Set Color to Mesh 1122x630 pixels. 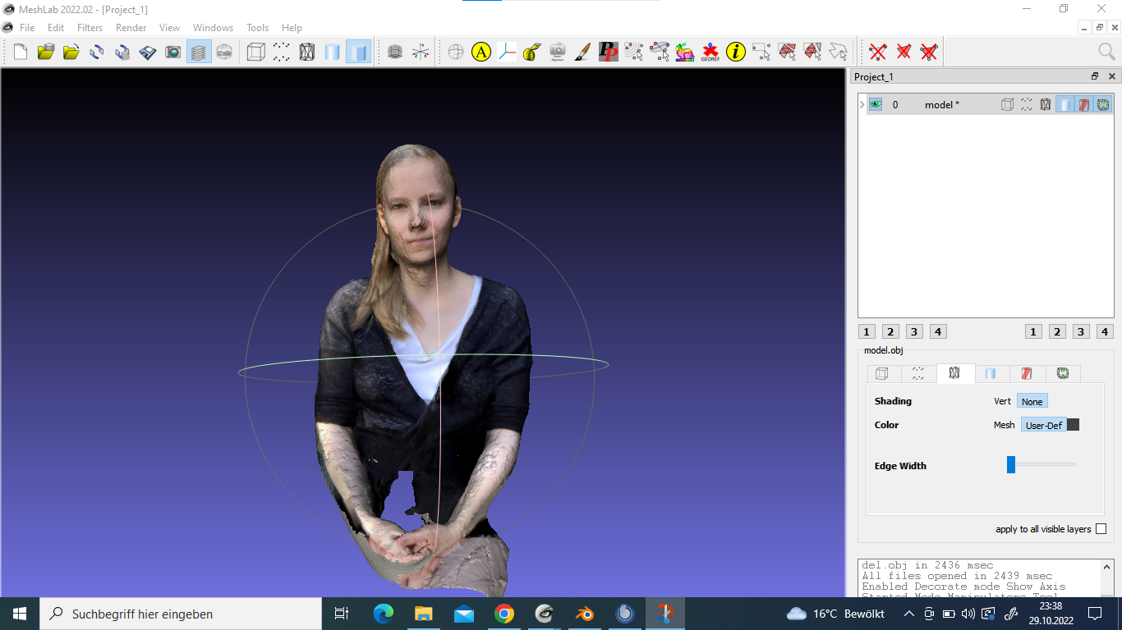pos(1004,425)
